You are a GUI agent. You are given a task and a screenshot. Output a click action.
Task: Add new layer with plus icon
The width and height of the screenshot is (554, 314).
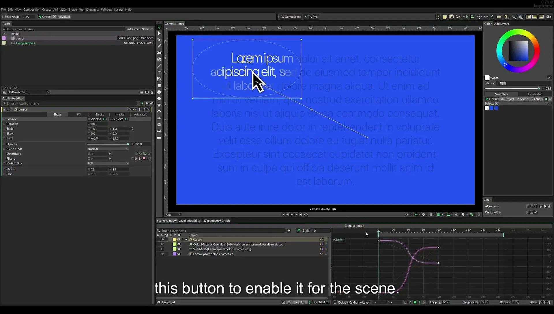click(289, 230)
